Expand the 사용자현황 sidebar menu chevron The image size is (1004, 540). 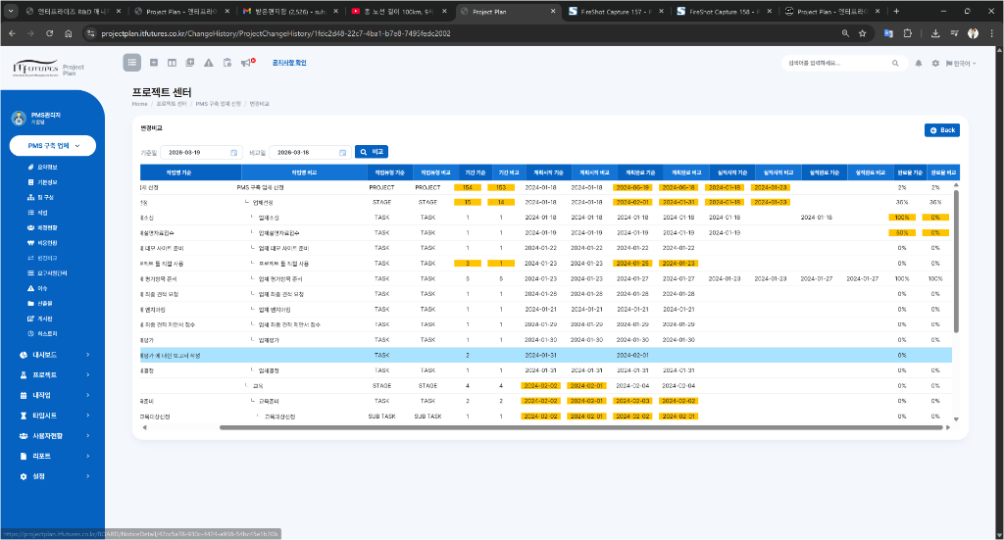coord(87,436)
